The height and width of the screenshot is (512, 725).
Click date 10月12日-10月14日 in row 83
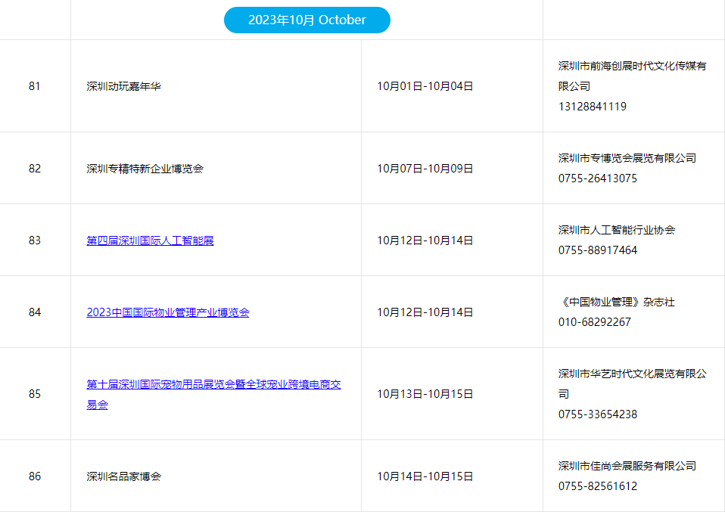(425, 240)
